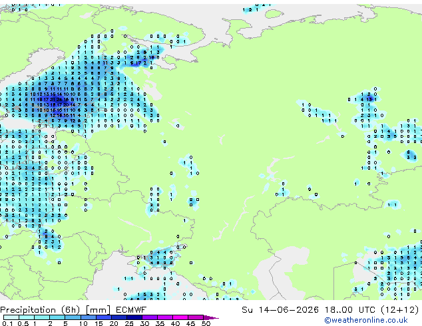The width and height of the screenshot is (422, 326).
Task: Click the '0.1' legend scale label
Action: click(x=7, y=323)
